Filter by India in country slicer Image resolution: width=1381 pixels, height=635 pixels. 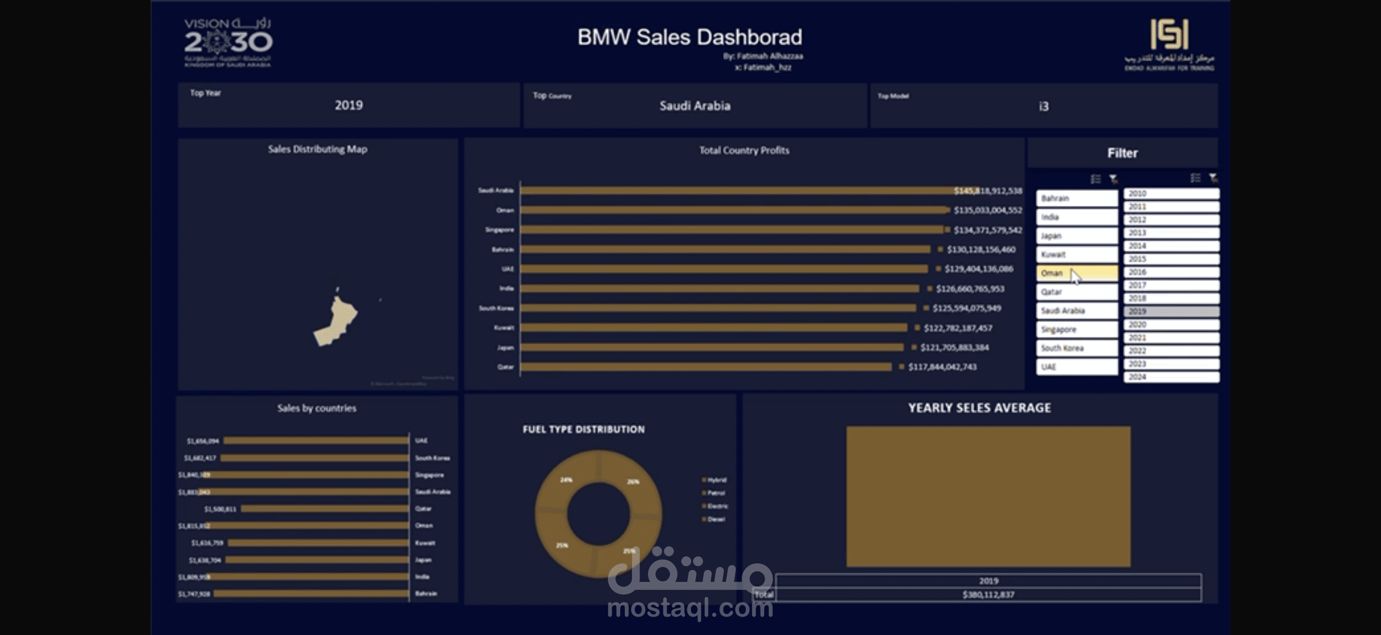tap(1077, 217)
